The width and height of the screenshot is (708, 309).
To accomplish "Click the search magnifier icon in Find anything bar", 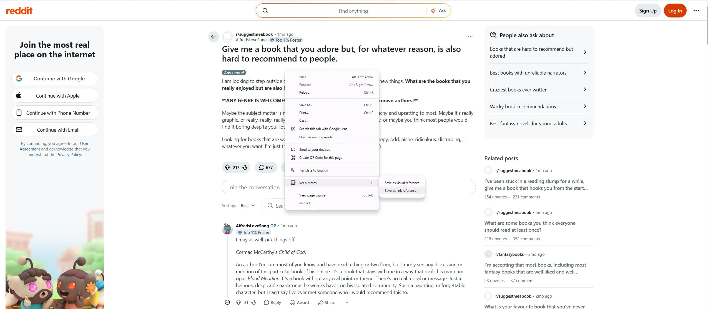I will click(265, 11).
